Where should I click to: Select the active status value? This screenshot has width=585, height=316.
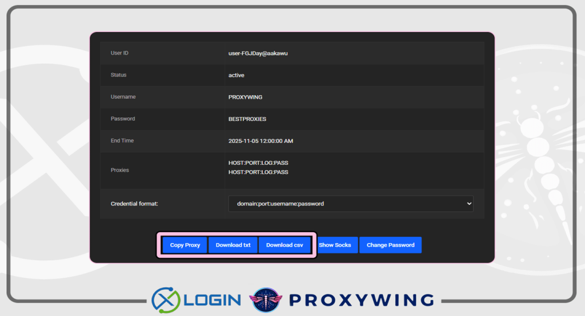coord(236,75)
